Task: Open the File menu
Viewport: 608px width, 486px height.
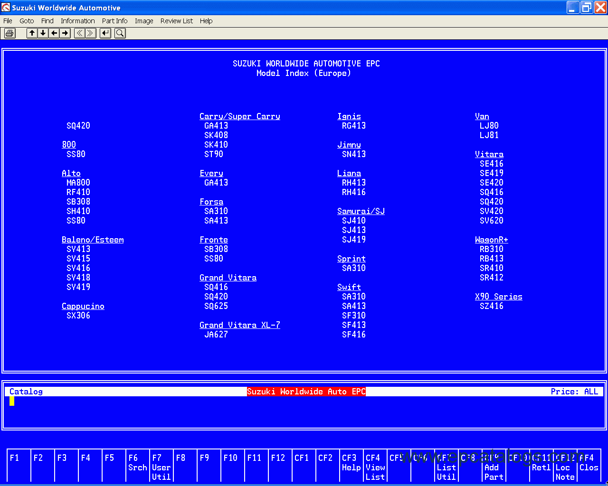Action: click(x=8, y=21)
